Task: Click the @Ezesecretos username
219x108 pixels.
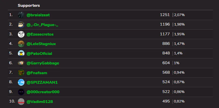Action: click(40, 34)
